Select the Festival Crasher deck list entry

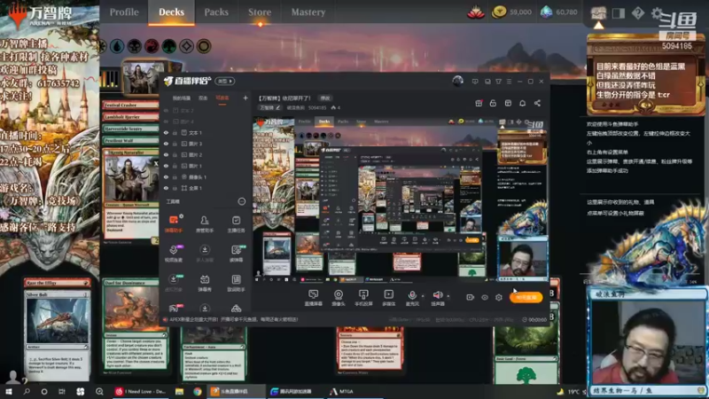[130, 105]
